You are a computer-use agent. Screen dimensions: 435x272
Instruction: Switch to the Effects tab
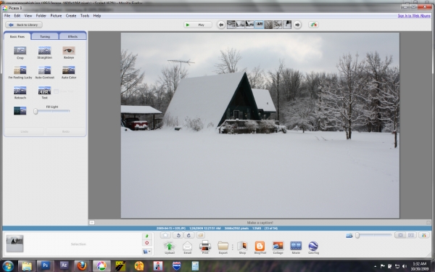(x=72, y=36)
